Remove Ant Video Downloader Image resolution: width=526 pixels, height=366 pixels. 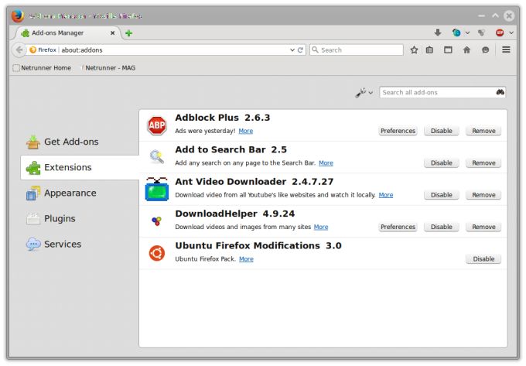point(483,195)
